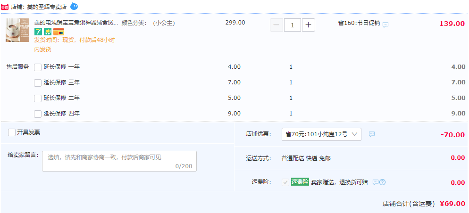Click the 139.00 discounted price
Screen dimensions: 469x213
tap(452, 24)
